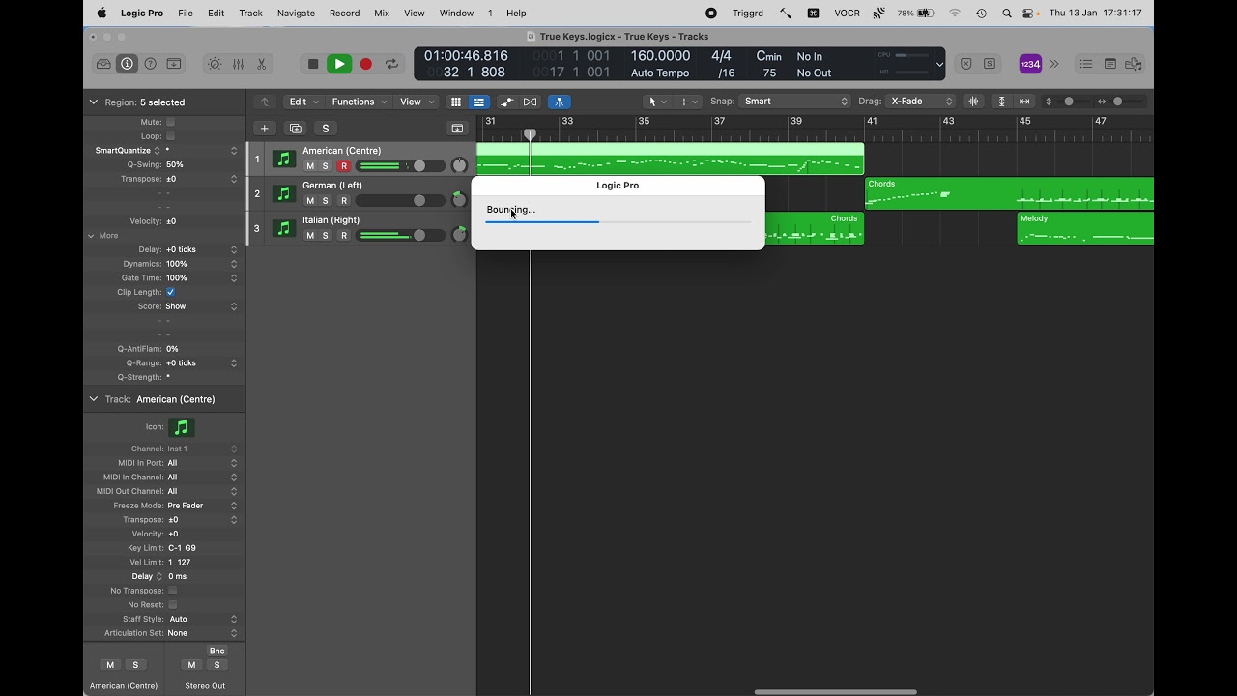The height and width of the screenshot is (696, 1237).
Task: Click the Stop transport button
Action: click(x=313, y=64)
